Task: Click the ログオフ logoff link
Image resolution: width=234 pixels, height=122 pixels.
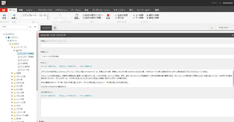Action: [214, 3]
